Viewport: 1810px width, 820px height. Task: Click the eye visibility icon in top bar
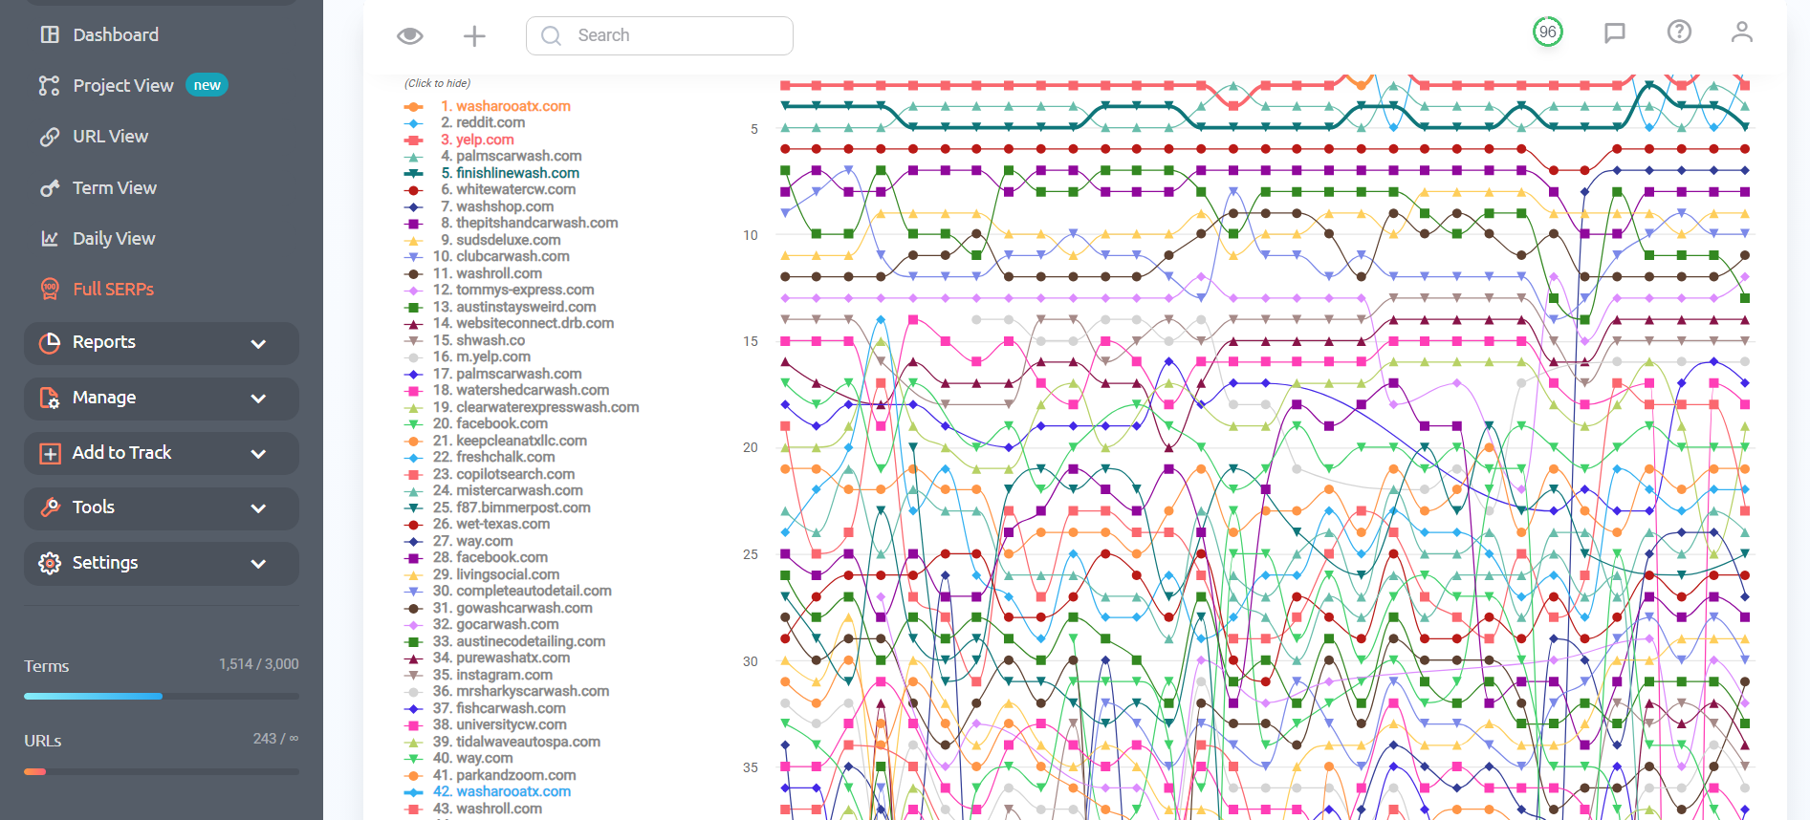click(410, 35)
